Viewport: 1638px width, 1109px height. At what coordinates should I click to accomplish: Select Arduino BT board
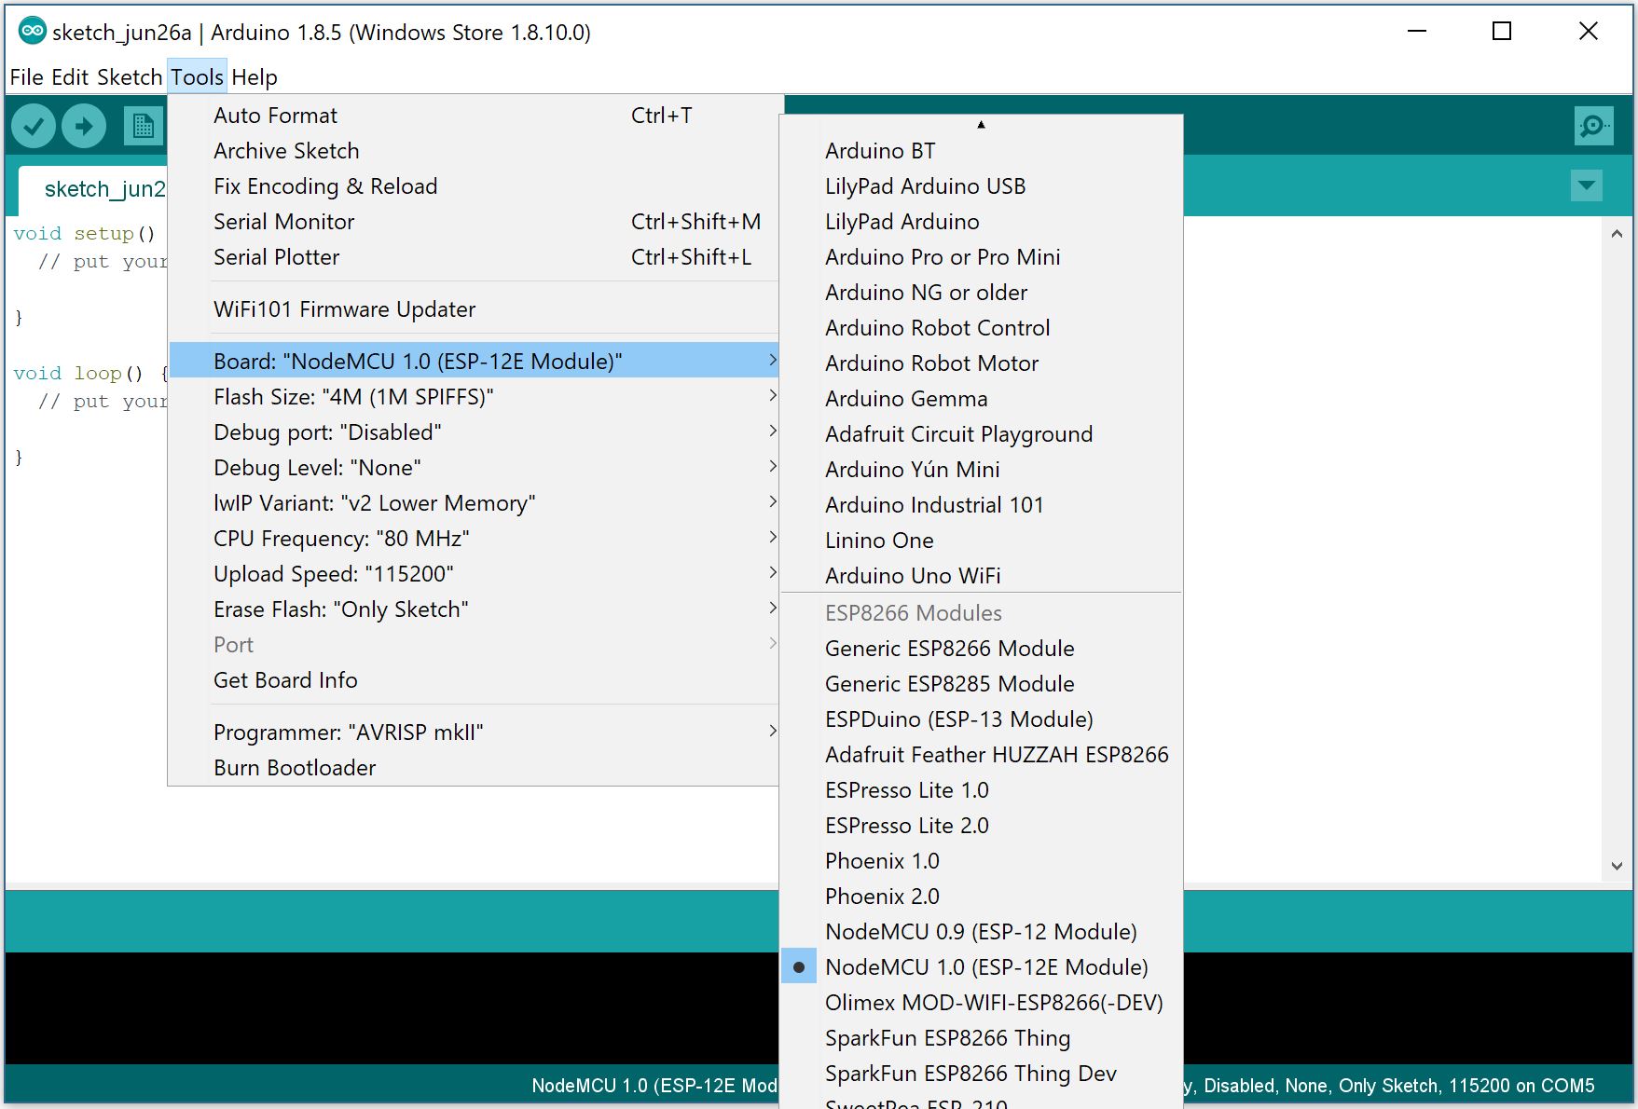(982, 150)
